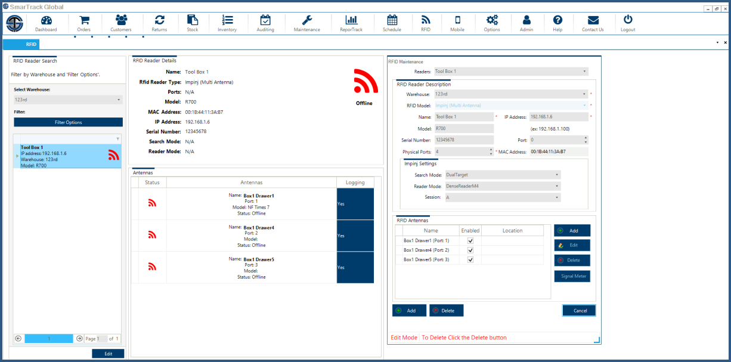Open the Returns module

159,23
